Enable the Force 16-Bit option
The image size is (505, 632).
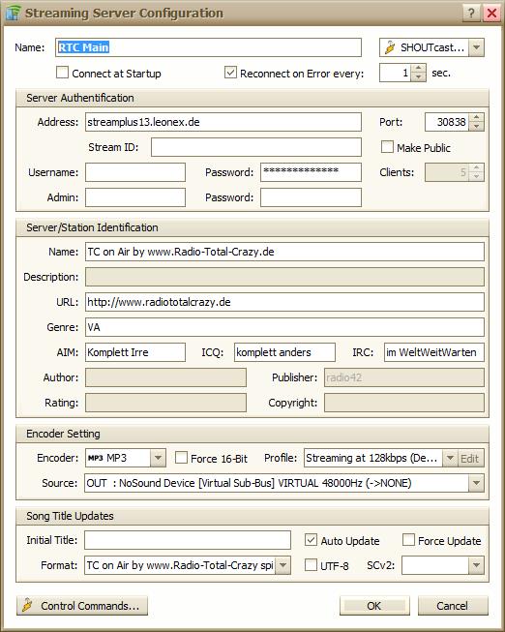[181, 458]
